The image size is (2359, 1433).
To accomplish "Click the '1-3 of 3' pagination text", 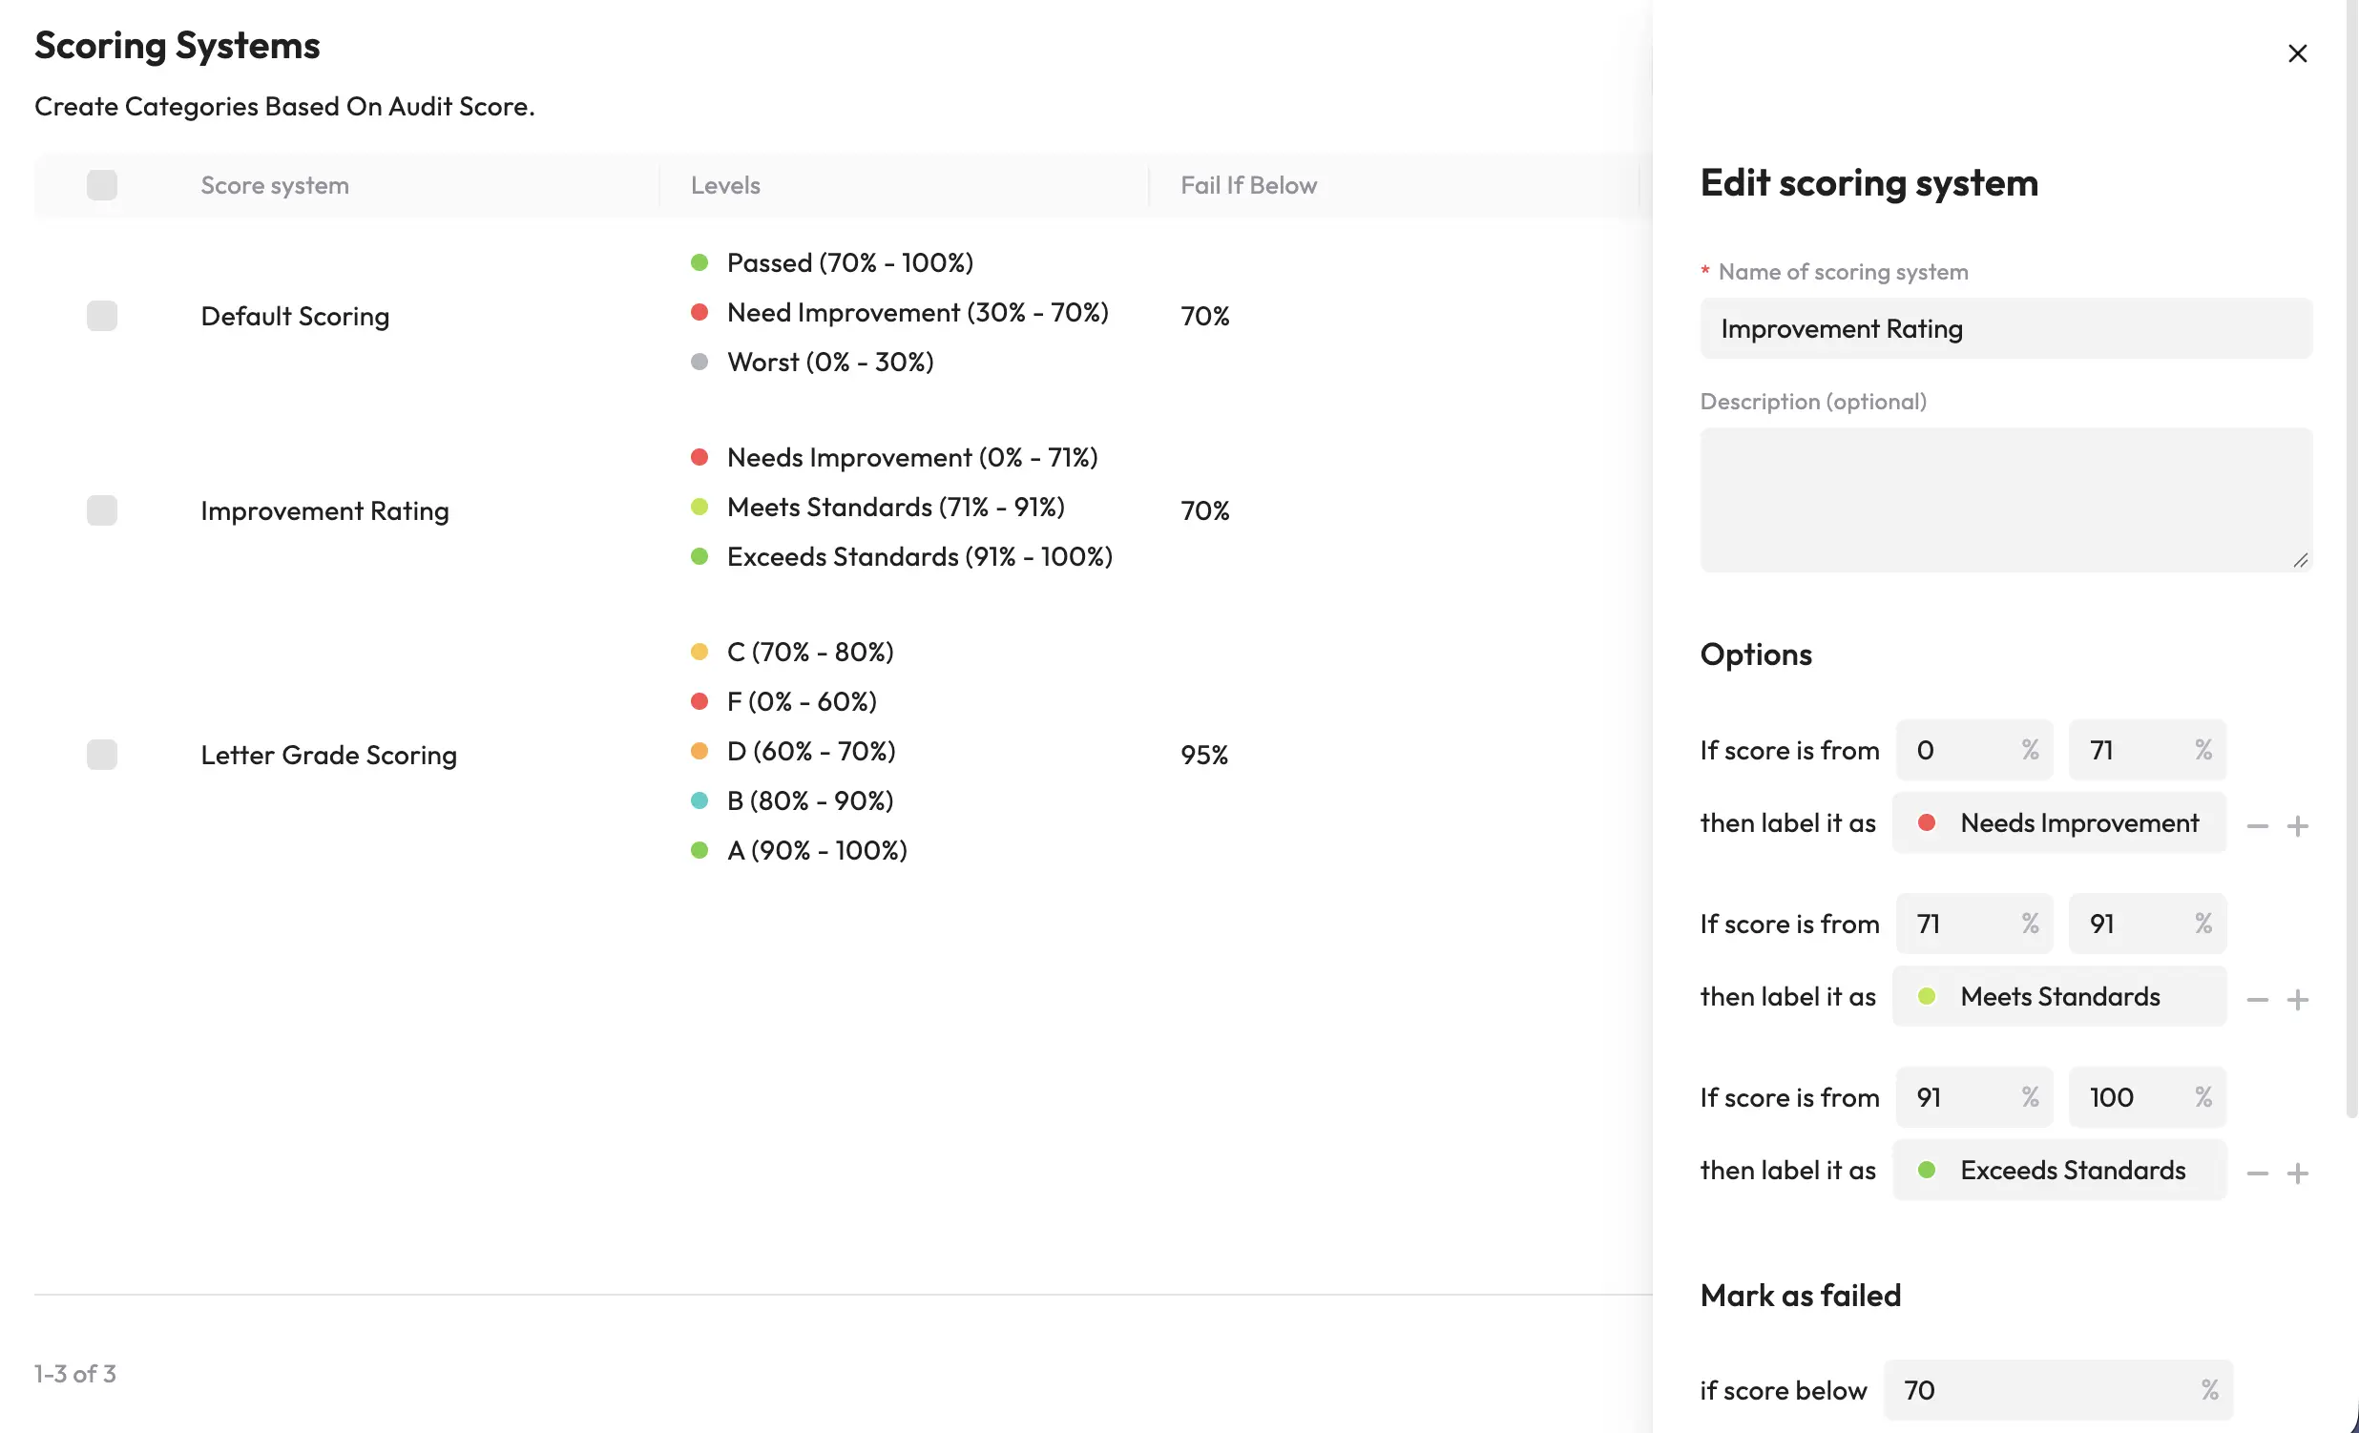I will (75, 1374).
